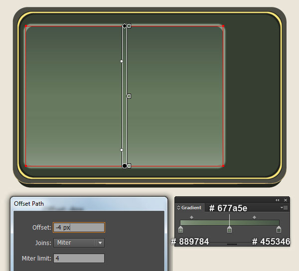The width and height of the screenshot is (299, 271).
Task: Select the right gradient stop #455346
Action: click(x=279, y=230)
